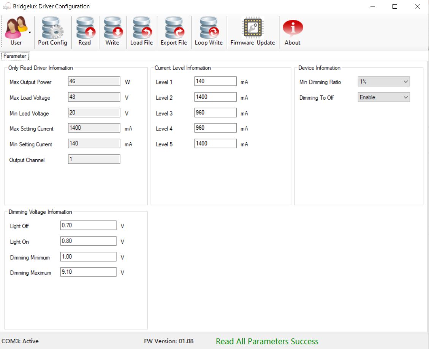The image size is (429, 349).
Task: Expand the User dropdown arrow
Action: tap(30, 32)
